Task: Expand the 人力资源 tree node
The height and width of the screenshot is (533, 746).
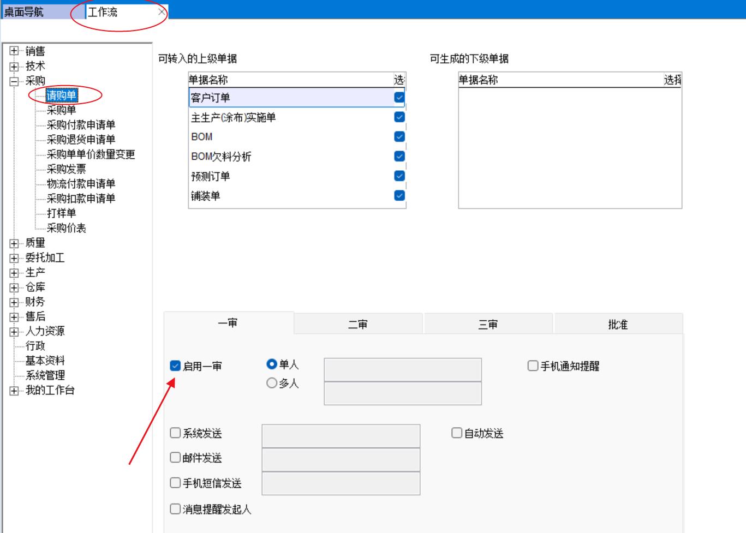Action: (14, 332)
